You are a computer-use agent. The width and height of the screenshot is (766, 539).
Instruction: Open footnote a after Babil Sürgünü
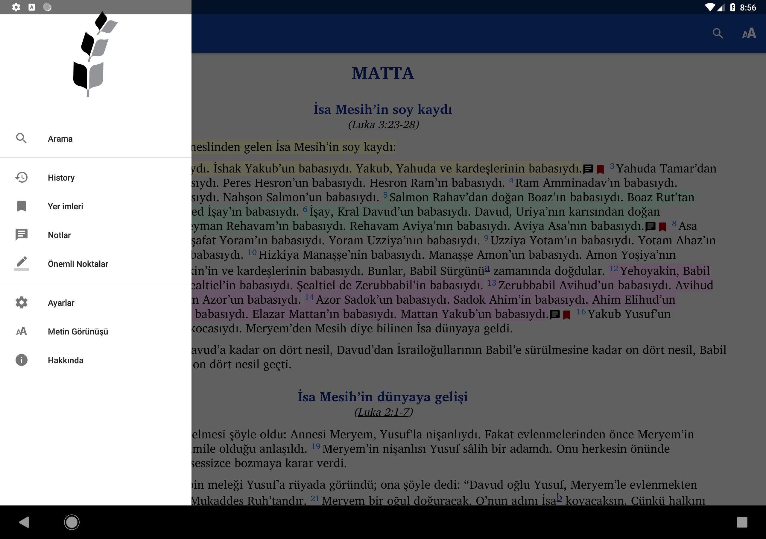point(487,268)
